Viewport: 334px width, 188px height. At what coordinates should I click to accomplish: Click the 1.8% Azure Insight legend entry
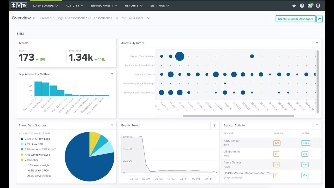39,165
